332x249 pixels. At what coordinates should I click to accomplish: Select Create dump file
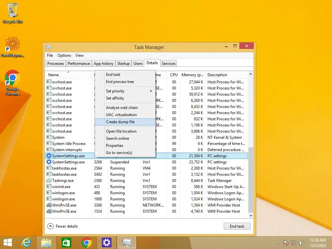coord(125,122)
